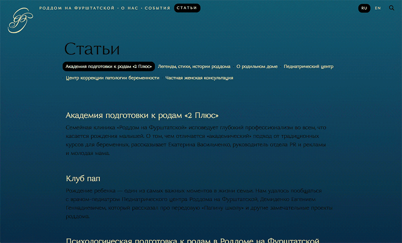Image resolution: width=402 pixels, height=243 pixels.
Task: Open search with magnifier icon
Action: (392, 8)
